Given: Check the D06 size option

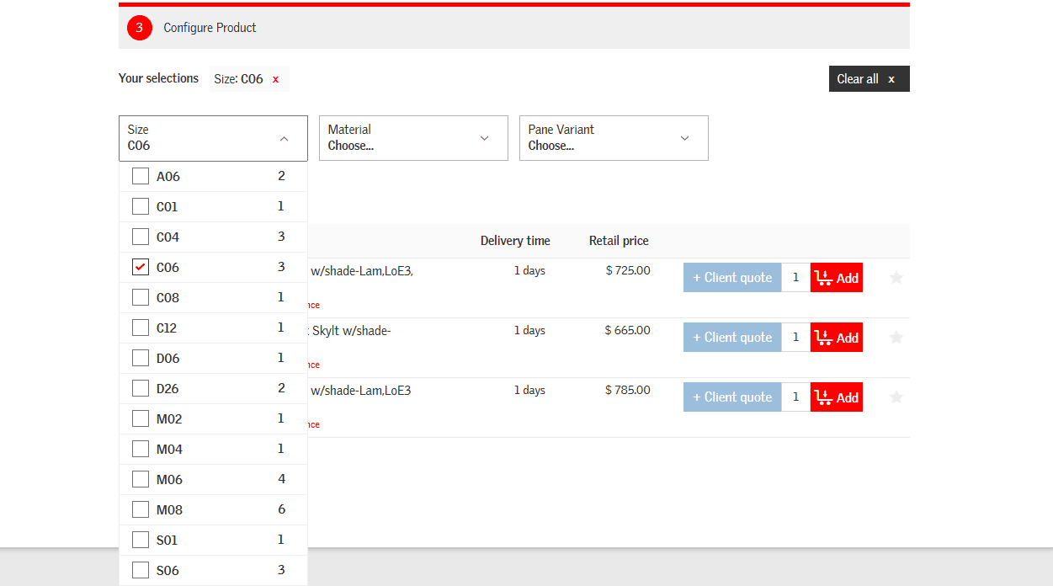Looking at the screenshot, I should coord(141,358).
